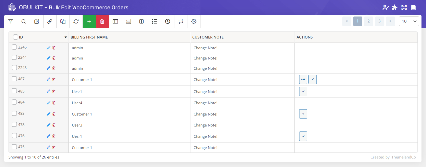Click the red trash delete button

coord(102,21)
